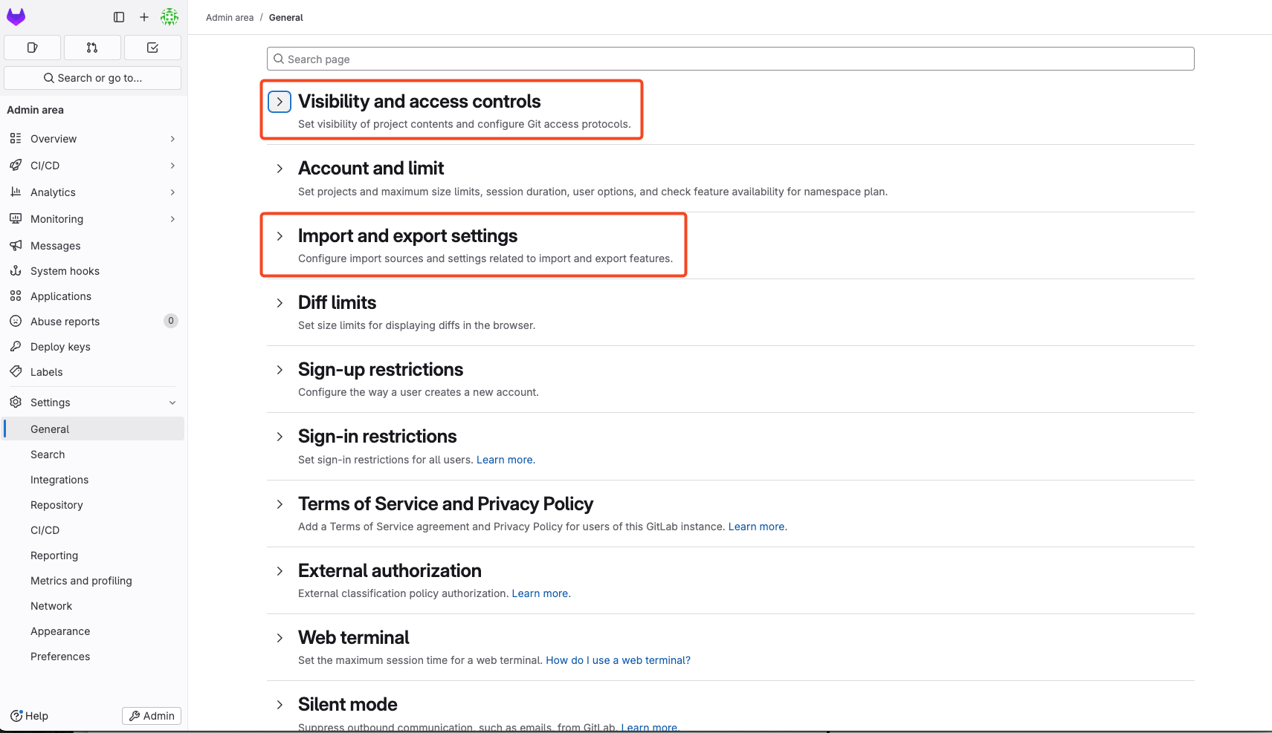Click the Admin button
Screen dimensions: 1272x733
(x=152, y=716)
